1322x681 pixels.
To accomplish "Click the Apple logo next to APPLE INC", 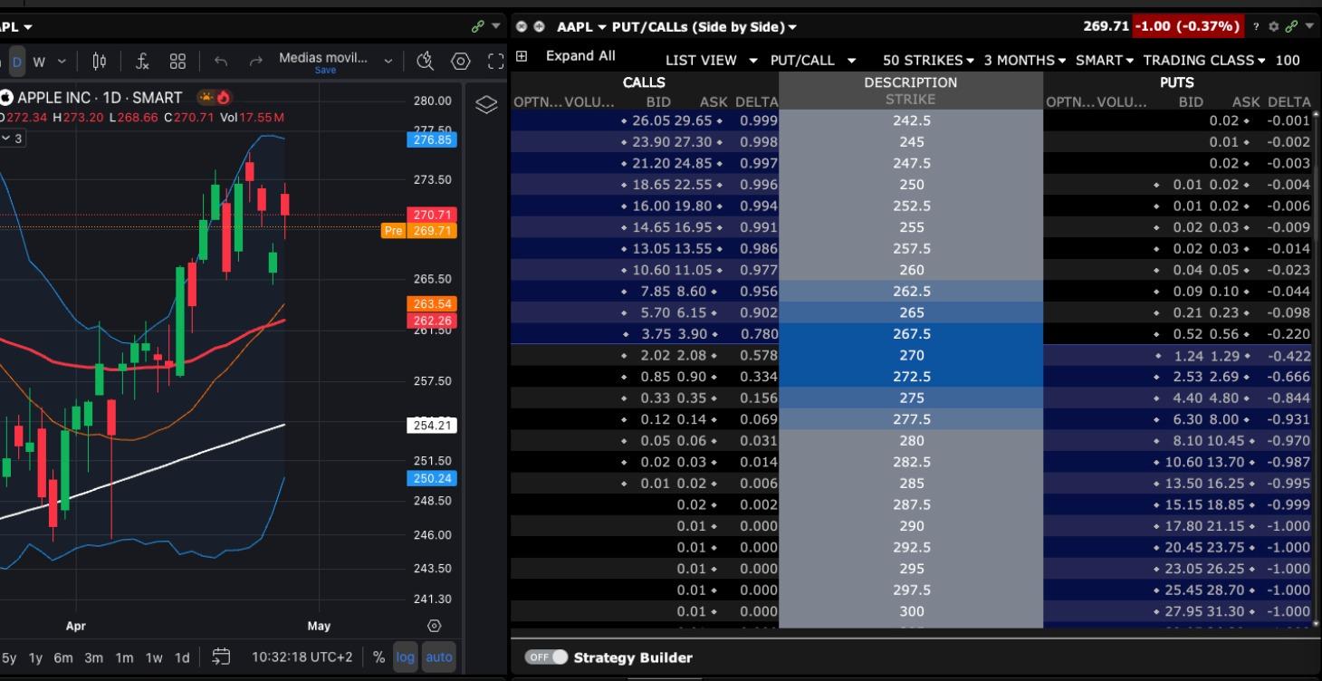I will pos(6,98).
